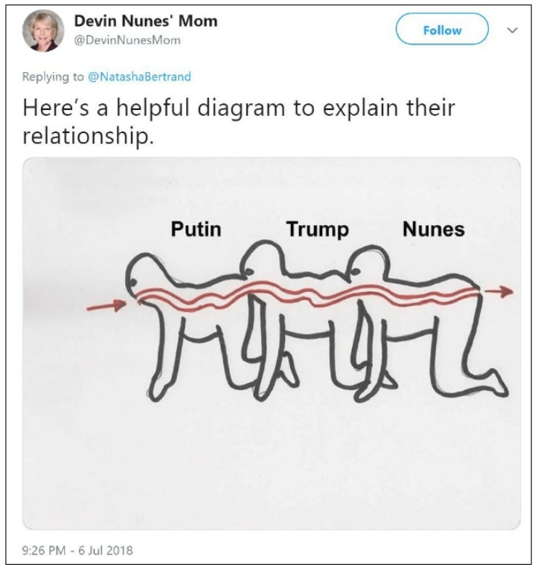This screenshot has width=535, height=570.
Task: Open the Devin Nunes' Mom display name
Action: tap(146, 21)
